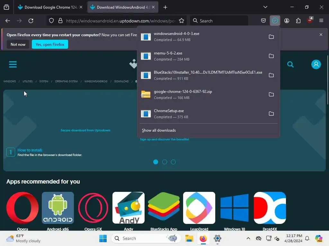The image size is (329, 246).
Task: Open the Operating System breadcrumb link
Action: tap(66, 81)
